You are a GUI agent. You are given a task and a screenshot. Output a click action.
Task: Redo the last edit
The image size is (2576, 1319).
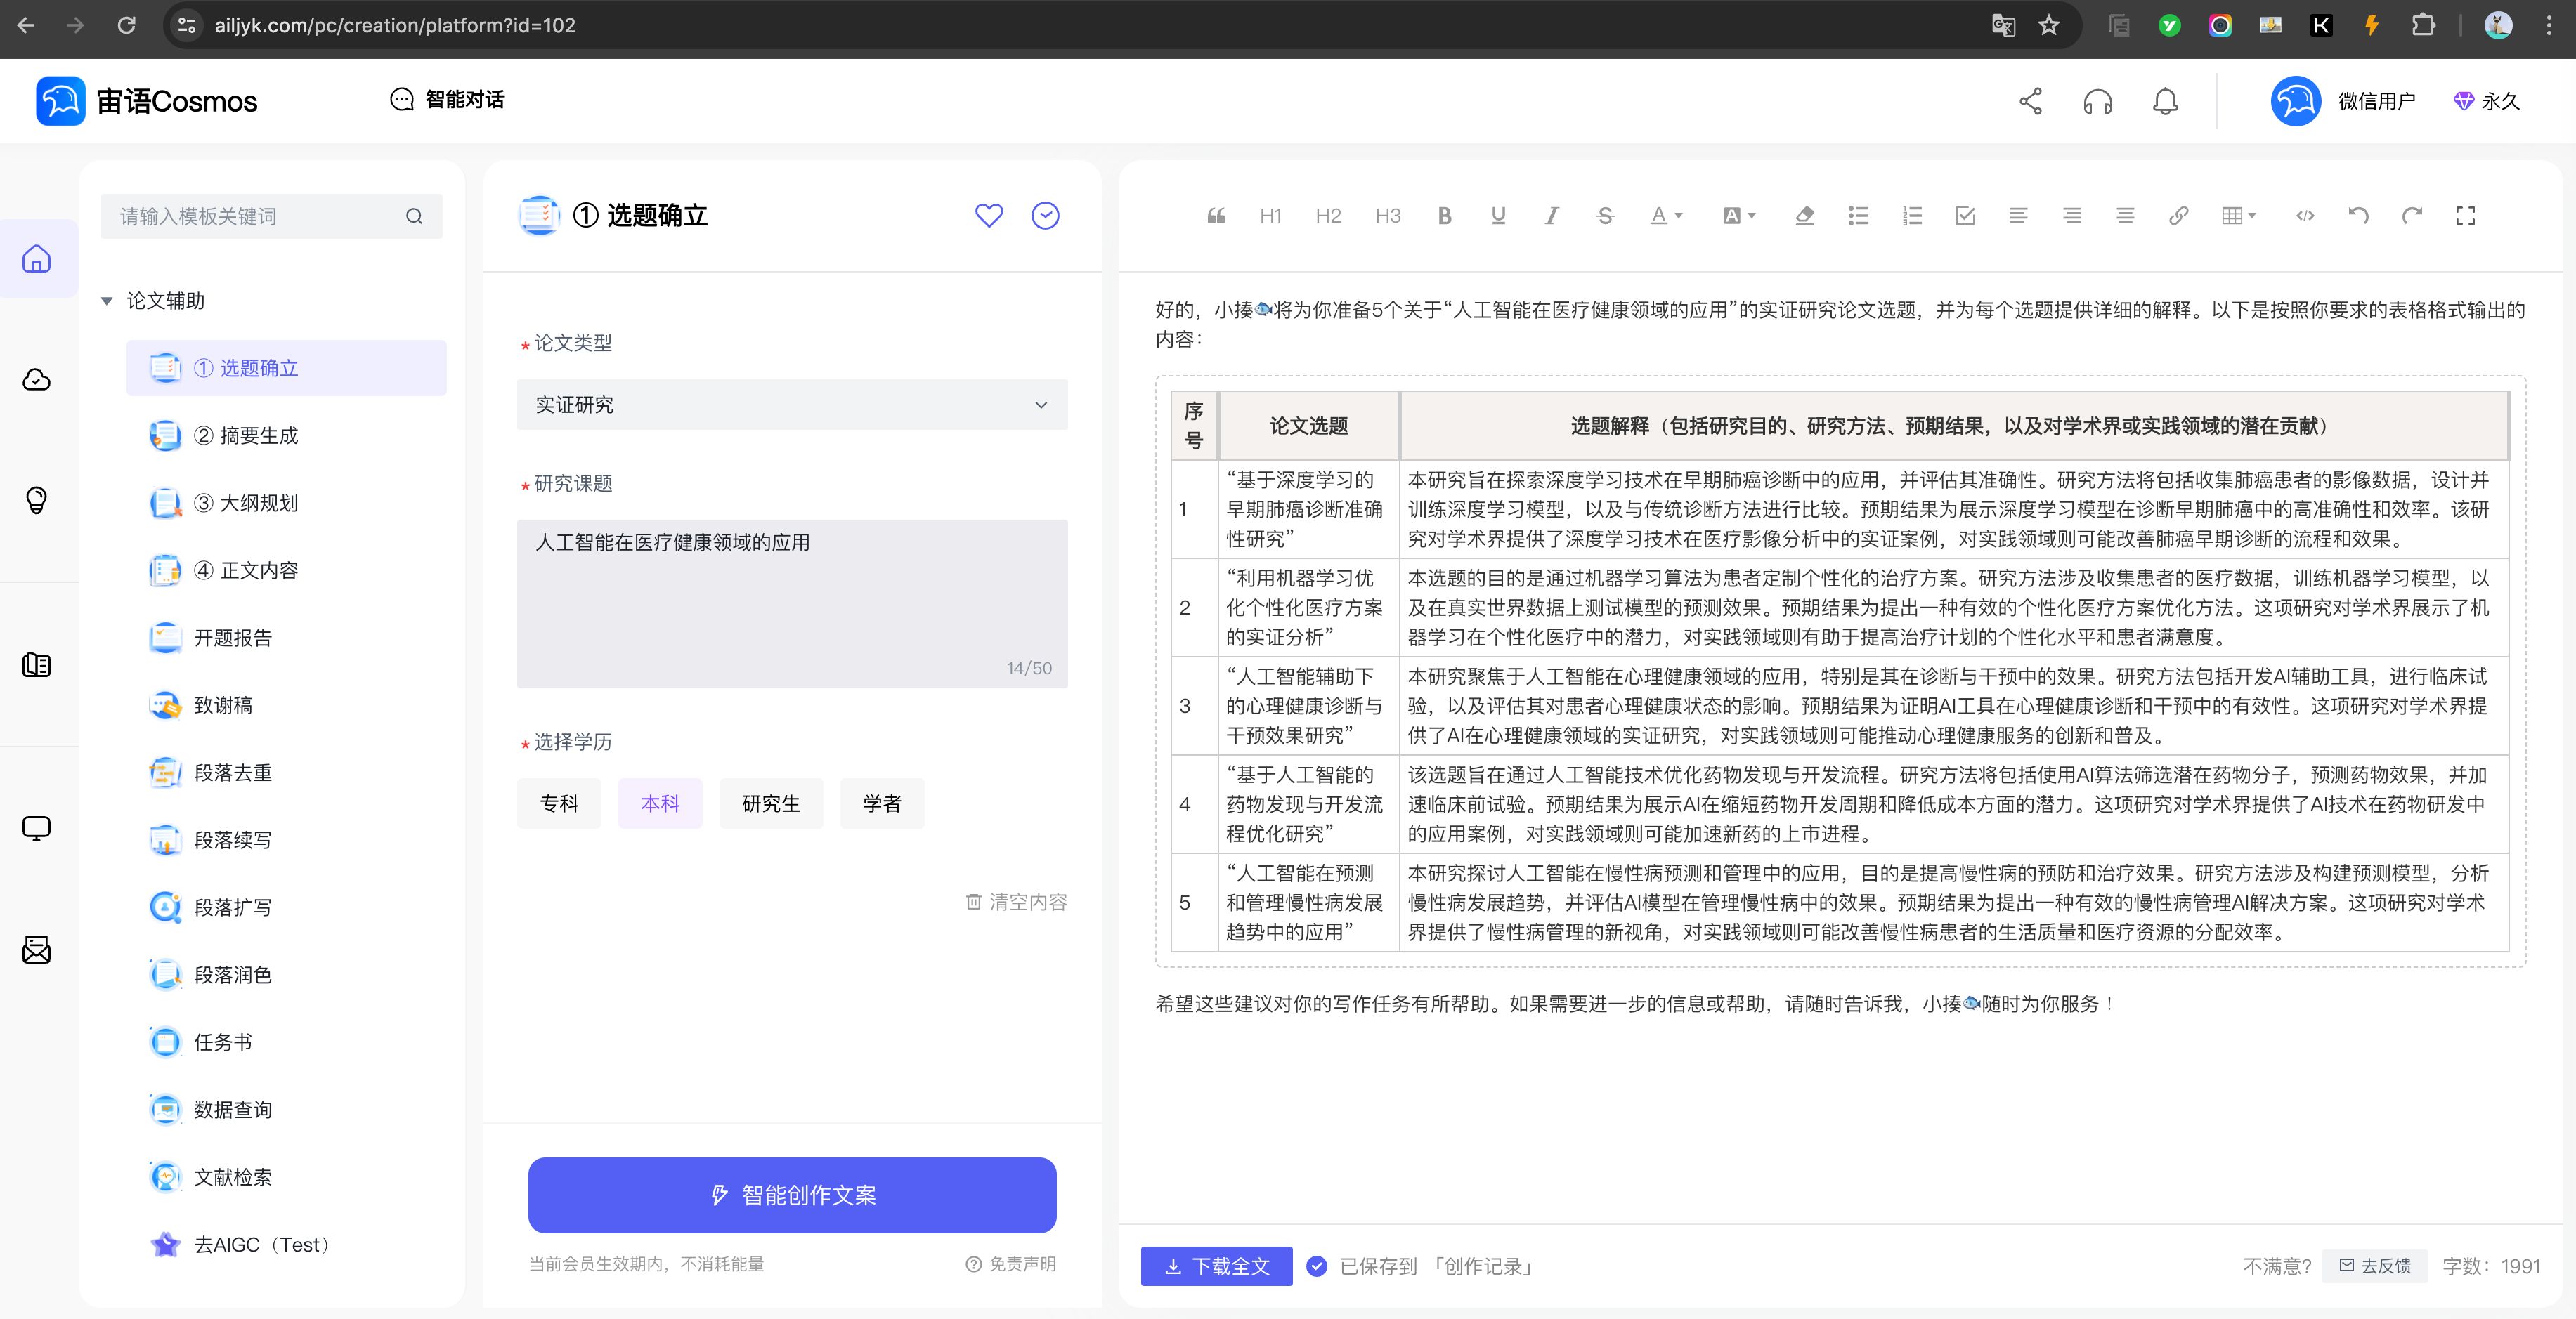coord(2412,216)
